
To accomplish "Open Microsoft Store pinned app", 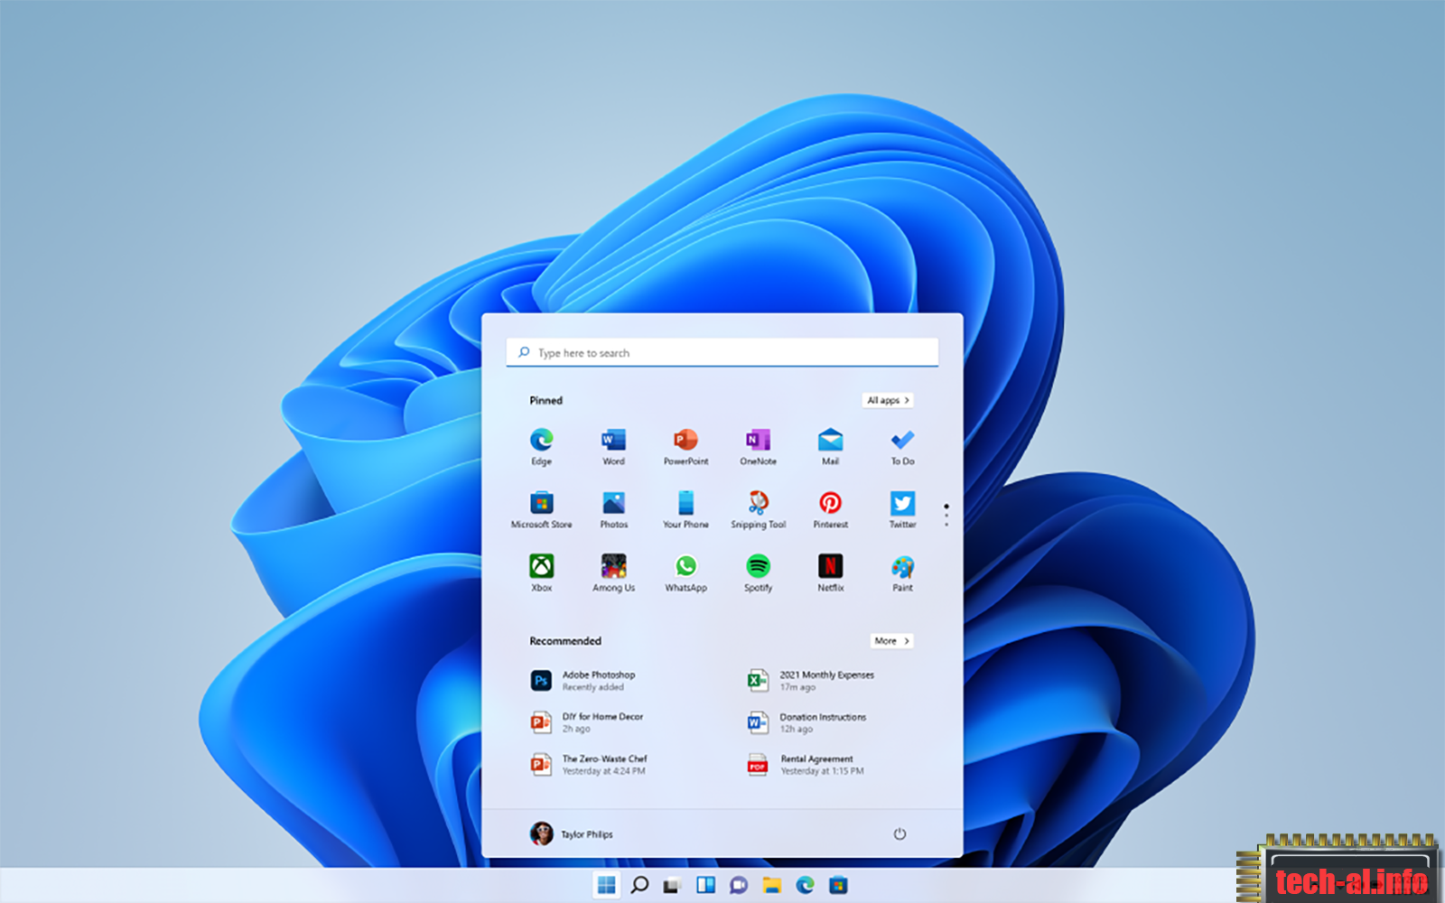I will (541, 510).
